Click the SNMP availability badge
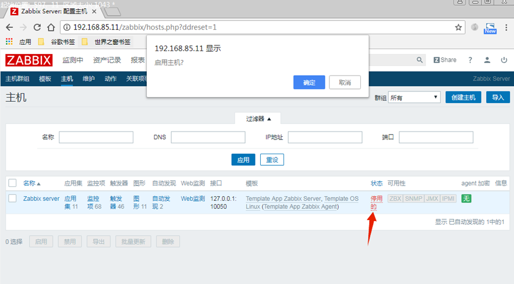514x284 pixels. (414, 198)
